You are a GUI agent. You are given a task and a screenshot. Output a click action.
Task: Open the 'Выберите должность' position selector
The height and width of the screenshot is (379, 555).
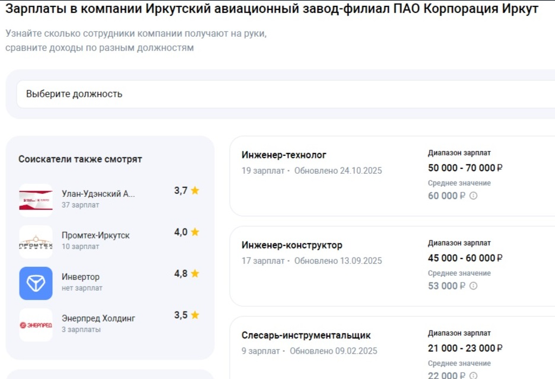tap(286, 94)
